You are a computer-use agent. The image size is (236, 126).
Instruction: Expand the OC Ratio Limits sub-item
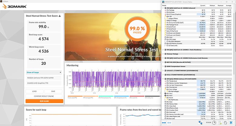click(x=165, y=46)
